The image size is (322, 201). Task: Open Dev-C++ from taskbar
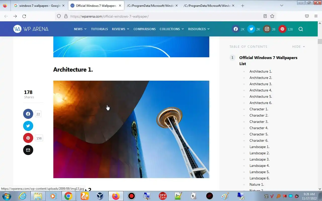[x=163, y=196]
